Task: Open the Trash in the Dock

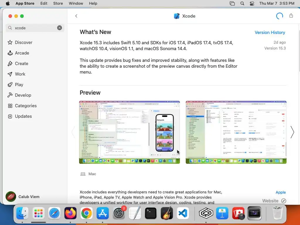Action: coord(277,213)
